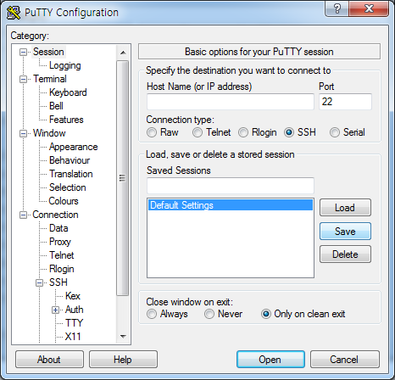Image resolution: width=395 pixels, height=380 pixels.
Task: Click the About button
Action: 49,360
